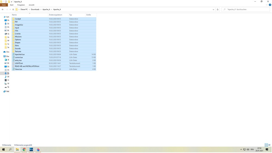Sort by the Größe column header
Screen dimensions: 272x153
pos(91,15)
